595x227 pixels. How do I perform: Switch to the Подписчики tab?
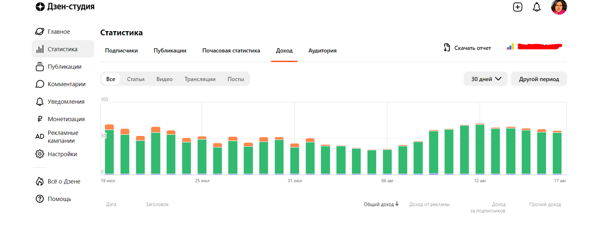[x=121, y=50]
